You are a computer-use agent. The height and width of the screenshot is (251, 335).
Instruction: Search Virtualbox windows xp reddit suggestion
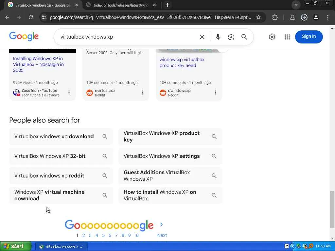click(61, 176)
